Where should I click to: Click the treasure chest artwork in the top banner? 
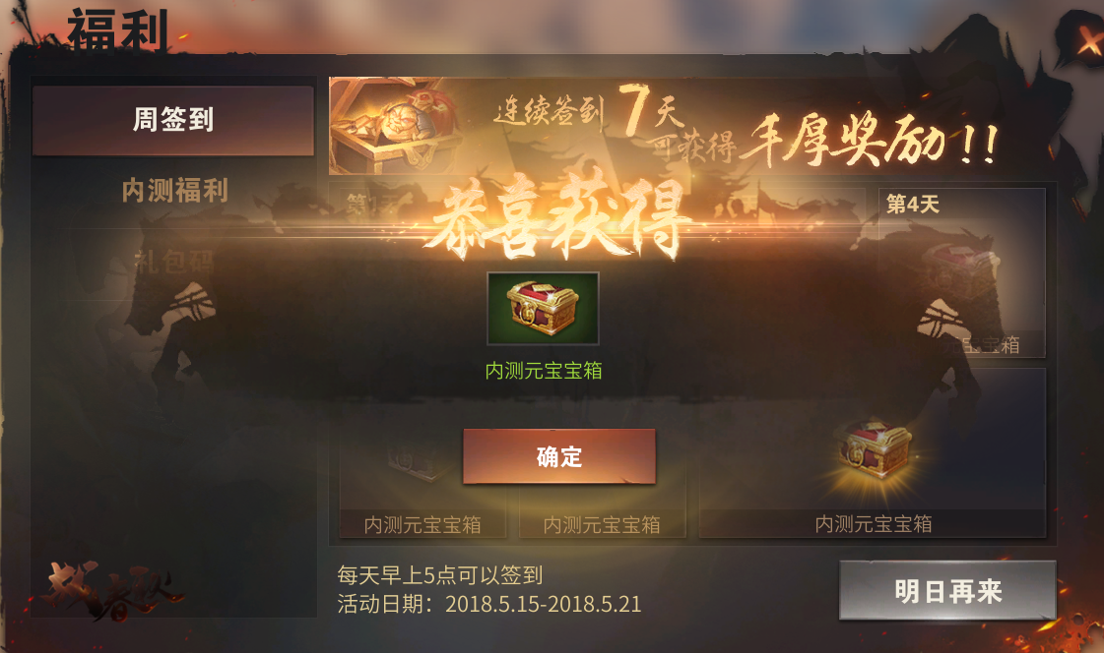click(x=394, y=127)
